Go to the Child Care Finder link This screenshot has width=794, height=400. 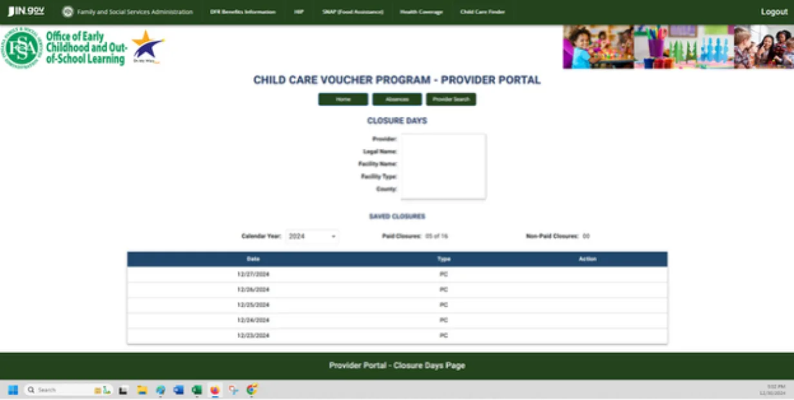[483, 12]
